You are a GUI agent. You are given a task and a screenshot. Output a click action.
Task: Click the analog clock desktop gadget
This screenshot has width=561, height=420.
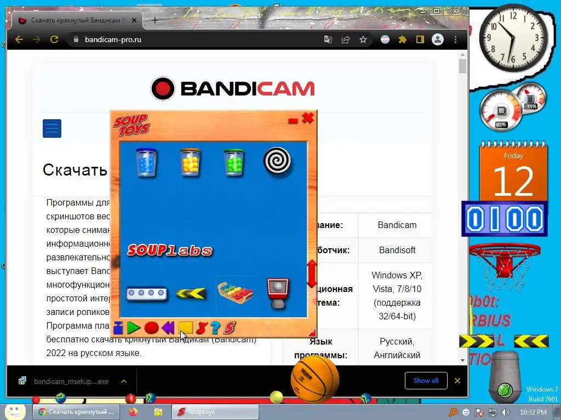[x=513, y=38]
